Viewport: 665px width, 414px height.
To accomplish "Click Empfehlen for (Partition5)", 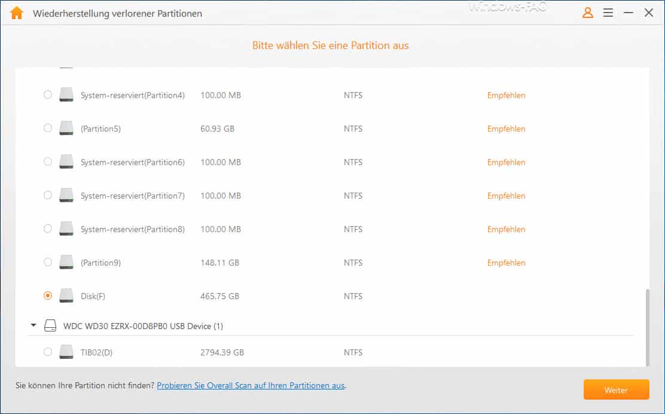I will tap(506, 129).
